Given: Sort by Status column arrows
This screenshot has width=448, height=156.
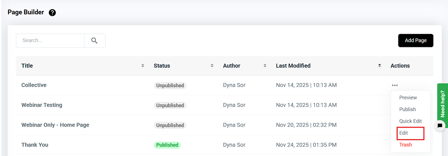Looking at the screenshot, I should (x=212, y=66).
